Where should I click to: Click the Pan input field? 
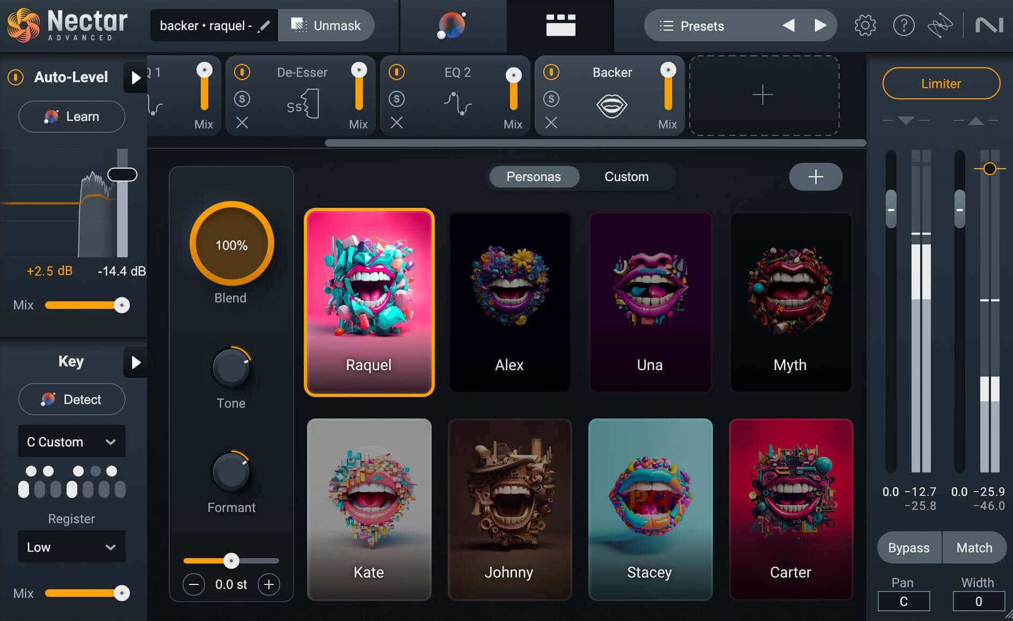click(903, 601)
